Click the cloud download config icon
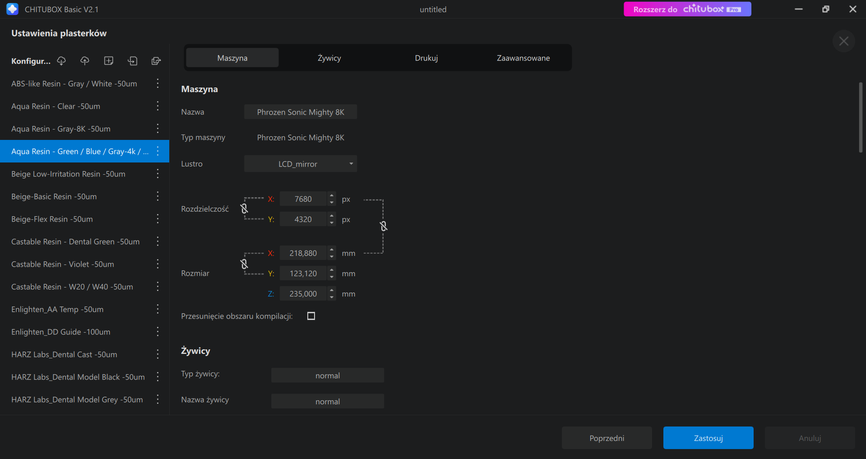 pyautogui.click(x=61, y=61)
